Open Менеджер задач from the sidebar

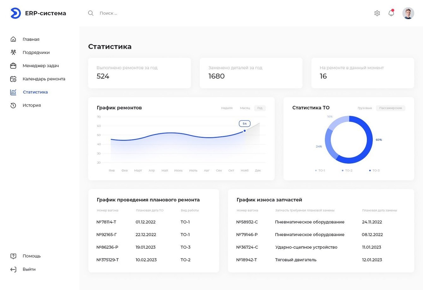coord(13,66)
